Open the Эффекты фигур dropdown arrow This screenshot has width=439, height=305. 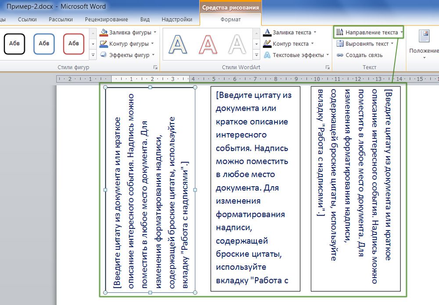pyautogui.click(x=153, y=55)
